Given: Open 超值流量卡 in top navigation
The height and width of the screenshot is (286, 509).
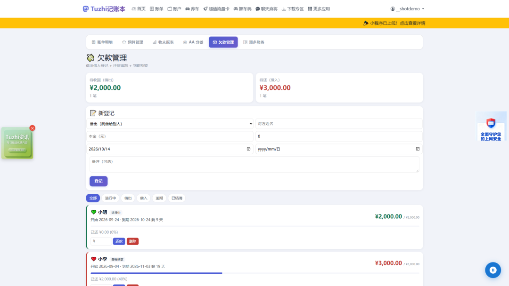Looking at the screenshot, I should coord(216,9).
